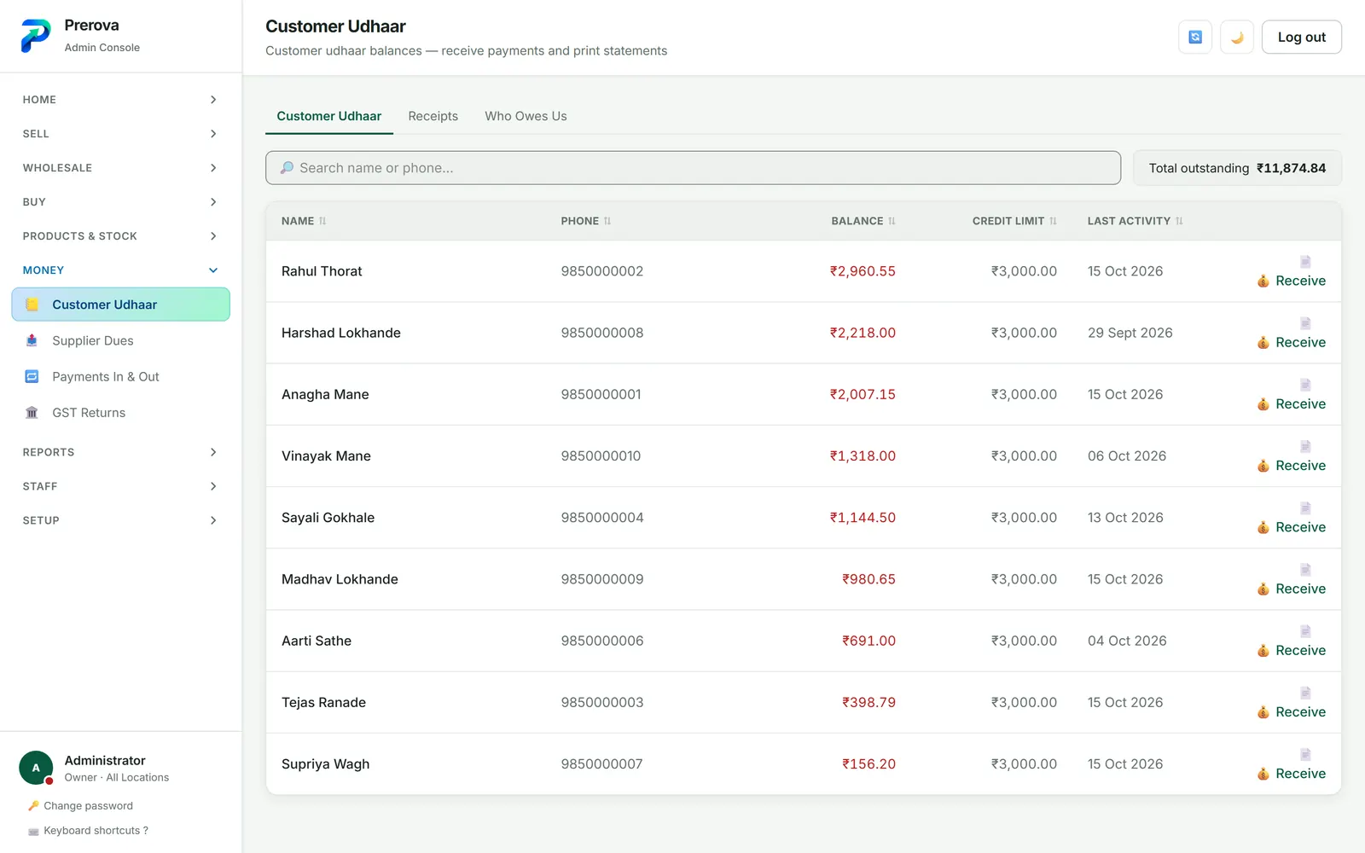Click the Total outstanding ₹11,874.84 badge

pos(1237,168)
